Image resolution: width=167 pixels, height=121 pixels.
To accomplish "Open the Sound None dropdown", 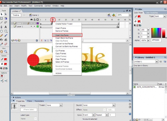I will click(114, 105).
